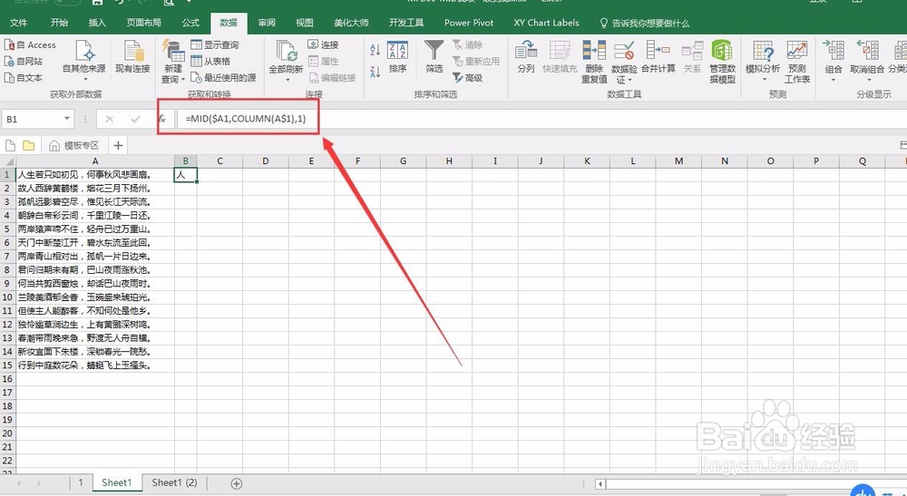Select cell A5 starting 两岸猿声
The image size is (907, 496).
click(x=95, y=229)
